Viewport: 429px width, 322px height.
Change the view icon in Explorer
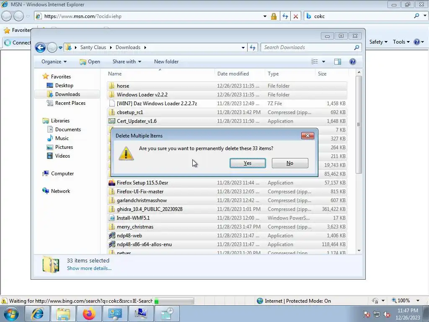tap(315, 62)
